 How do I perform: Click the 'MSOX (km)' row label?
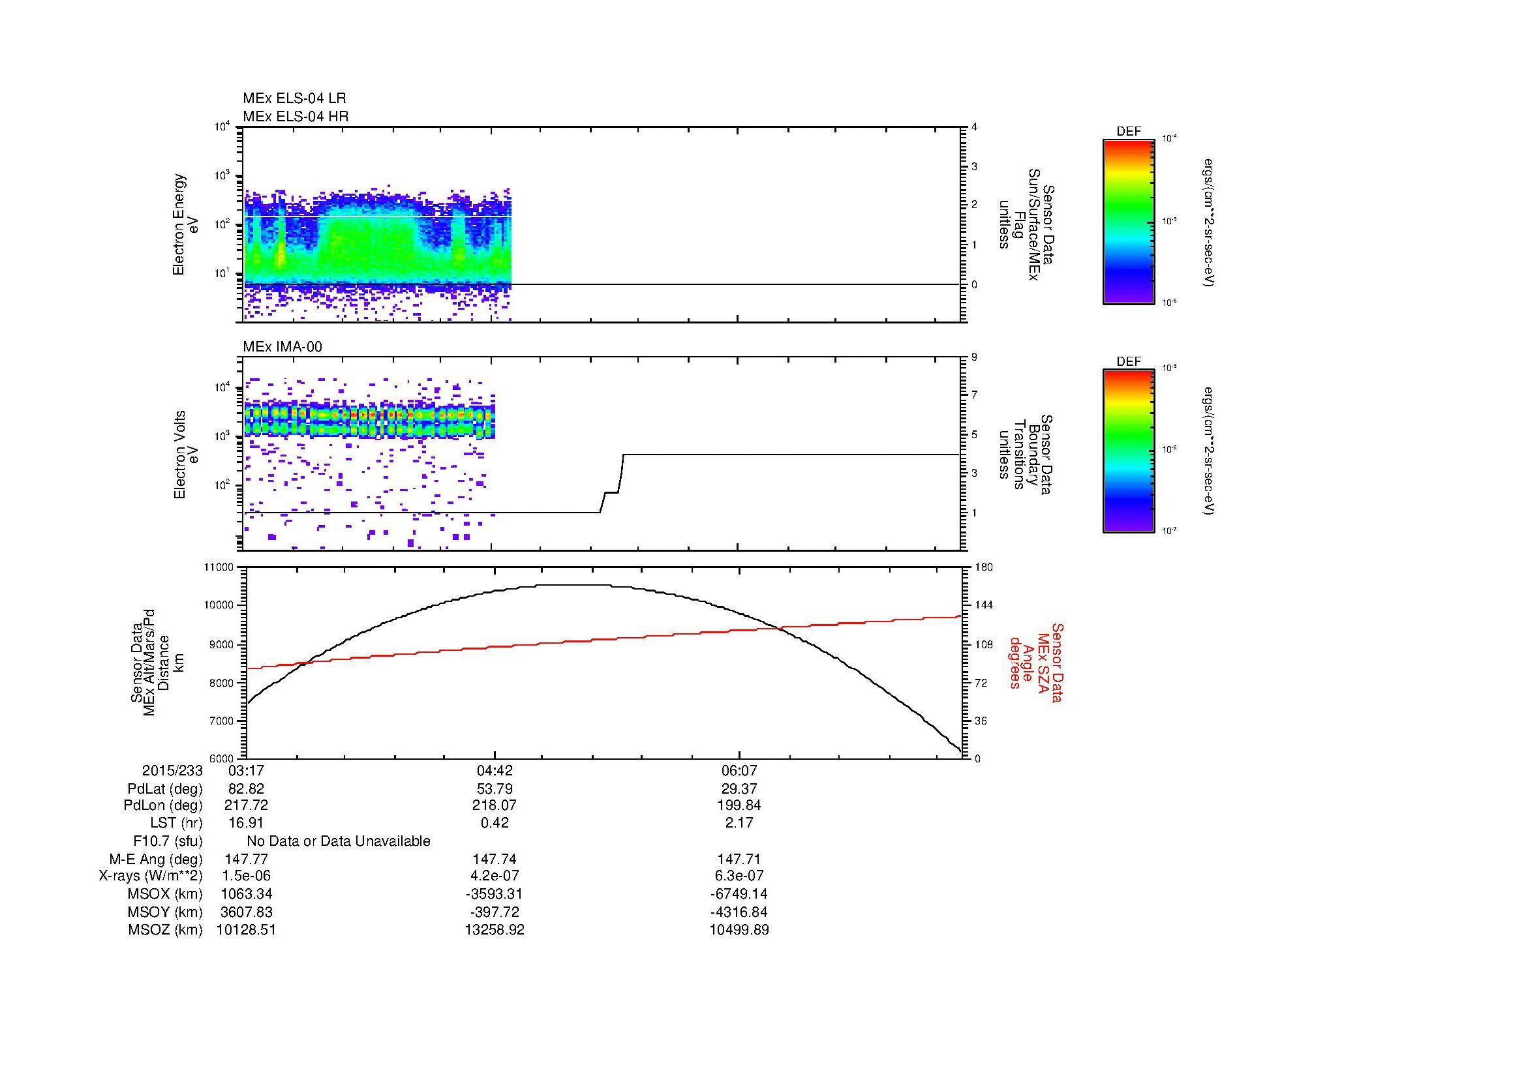click(x=166, y=894)
